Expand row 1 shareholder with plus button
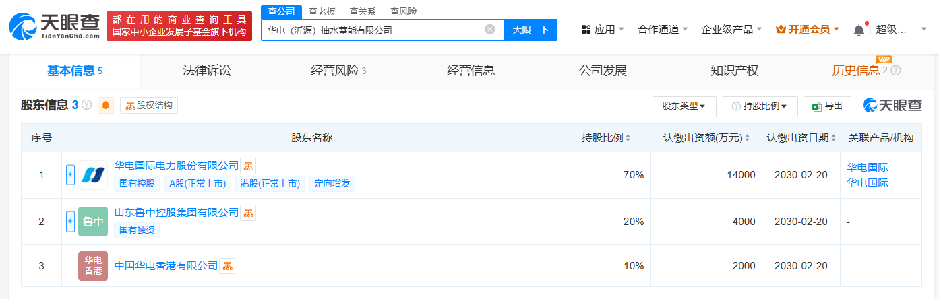 [70, 174]
